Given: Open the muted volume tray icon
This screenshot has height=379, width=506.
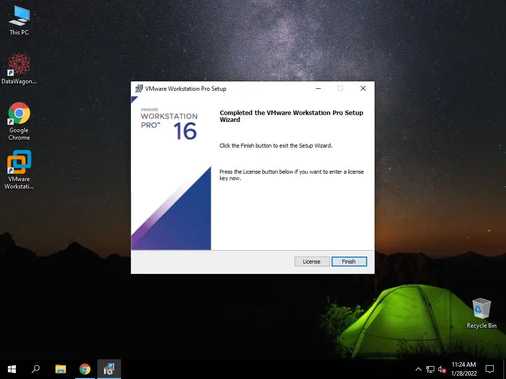Looking at the screenshot, I should [442, 369].
